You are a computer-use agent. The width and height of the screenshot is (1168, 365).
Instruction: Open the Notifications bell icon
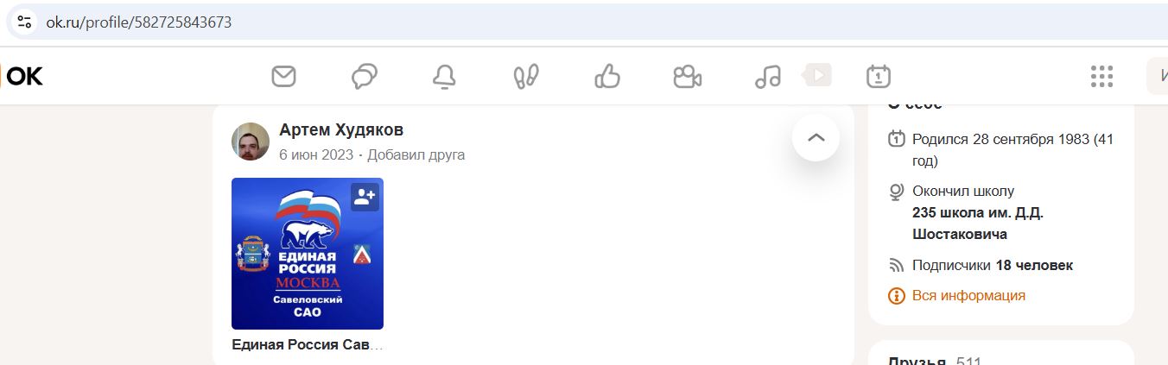tap(444, 77)
